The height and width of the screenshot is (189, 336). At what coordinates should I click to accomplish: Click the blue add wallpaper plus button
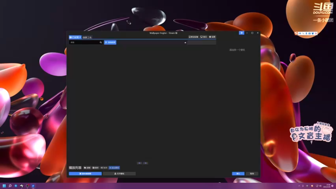[x=114, y=168]
